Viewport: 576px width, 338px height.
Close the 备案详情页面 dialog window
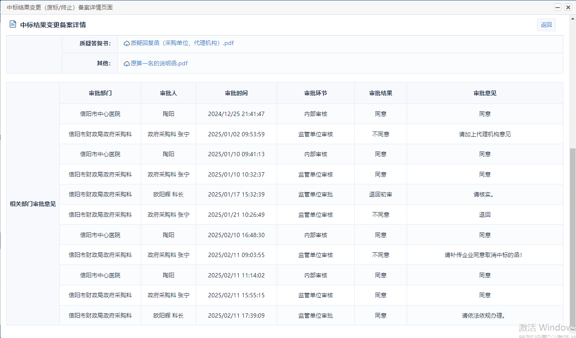pos(568,7)
